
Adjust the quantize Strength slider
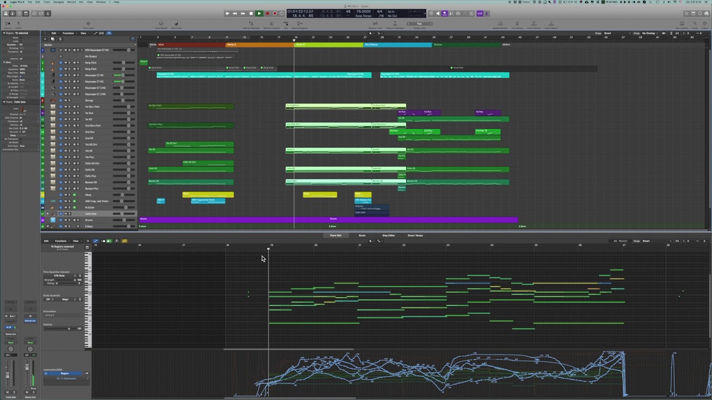click(x=65, y=279)
